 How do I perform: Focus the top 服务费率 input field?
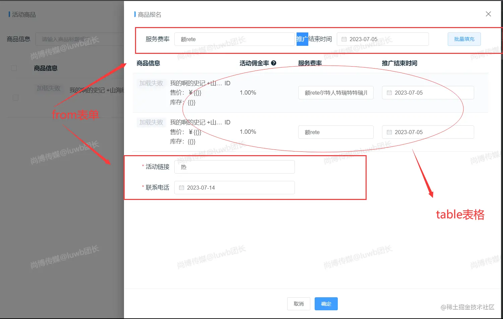tap(234, 39)
